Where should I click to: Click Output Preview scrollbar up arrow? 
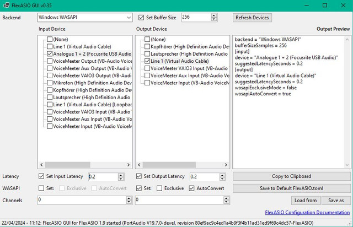(x=347, y=40)
